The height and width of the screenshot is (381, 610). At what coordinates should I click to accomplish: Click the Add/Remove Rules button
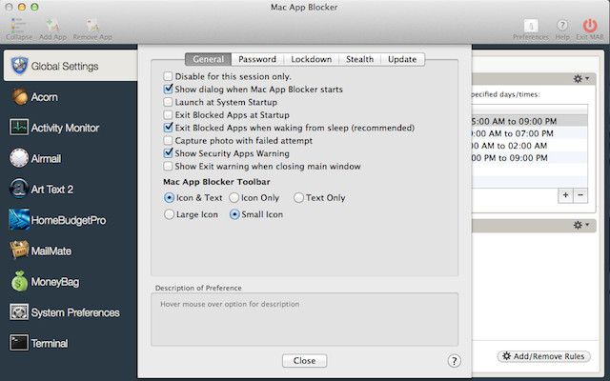click(x=543, y=356)
